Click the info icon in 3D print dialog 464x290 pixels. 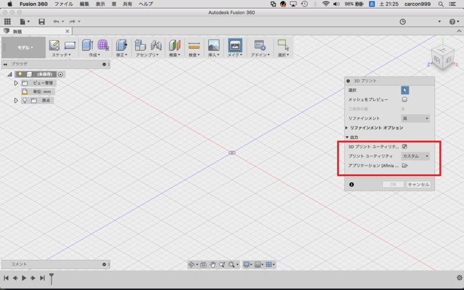click(x=351, y=184)
